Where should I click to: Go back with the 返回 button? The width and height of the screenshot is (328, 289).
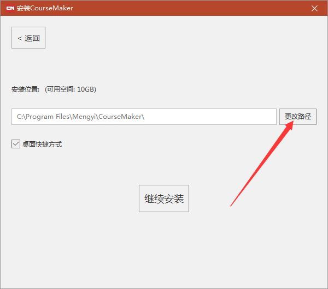coord(28,38)
